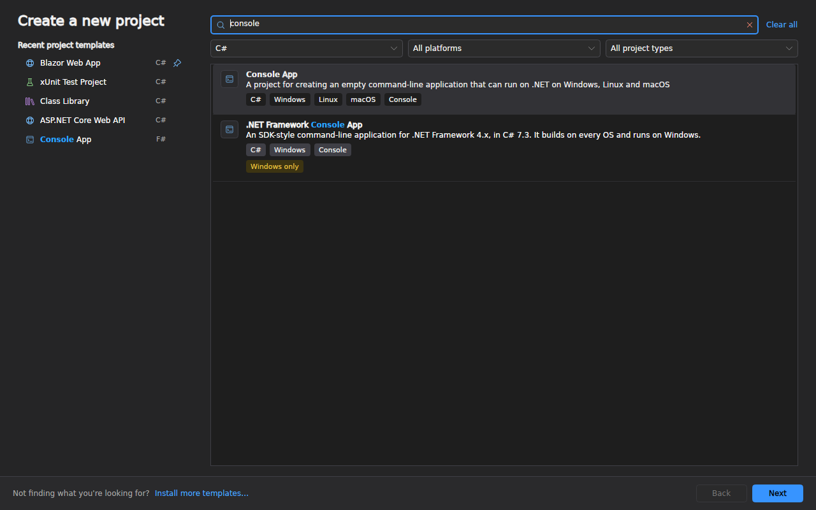Select ASP.NET Core Web API recent template

[x=102, y=120]
